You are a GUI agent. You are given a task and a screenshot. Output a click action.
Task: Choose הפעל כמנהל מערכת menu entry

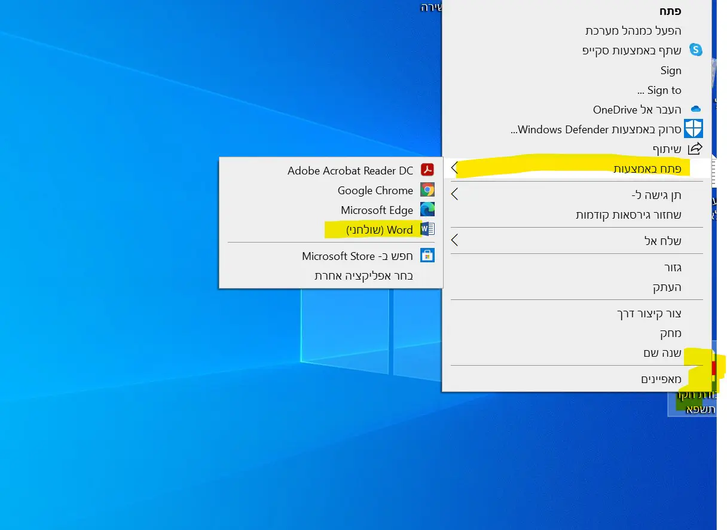(633, 30)
